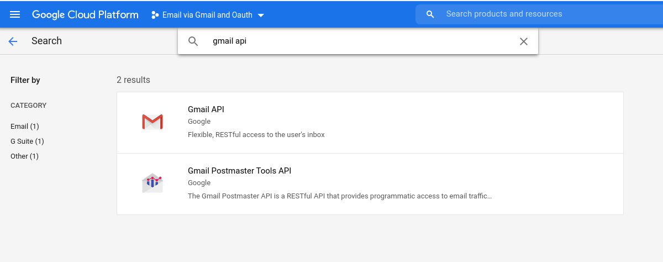Click into the gmail api search field

(x=359, y=41)
